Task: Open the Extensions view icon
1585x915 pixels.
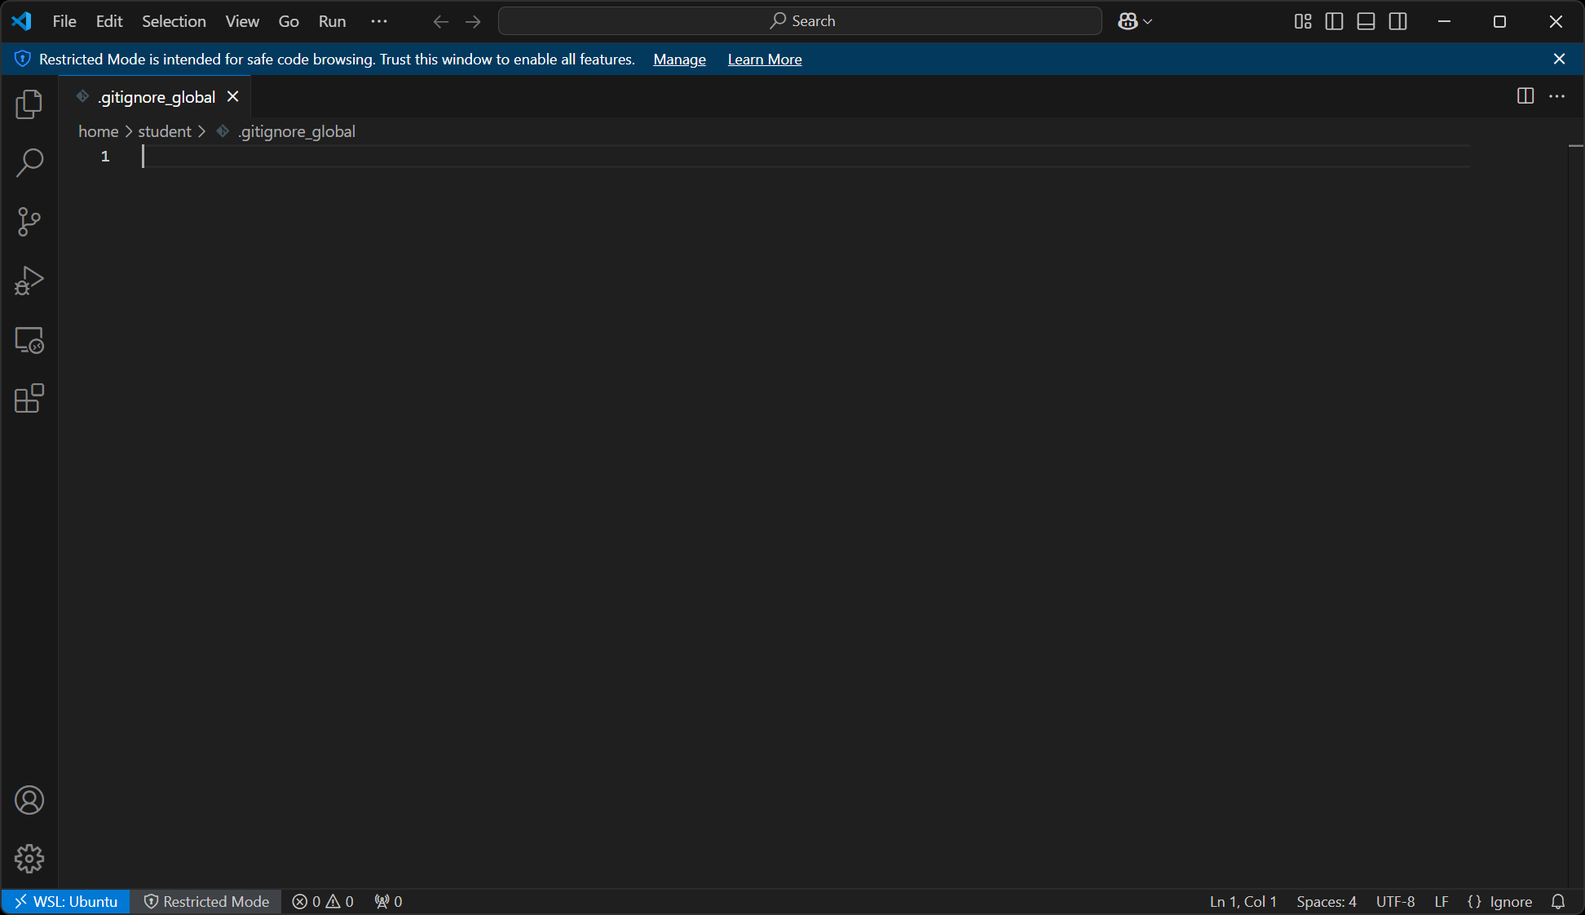Action: 29,399
